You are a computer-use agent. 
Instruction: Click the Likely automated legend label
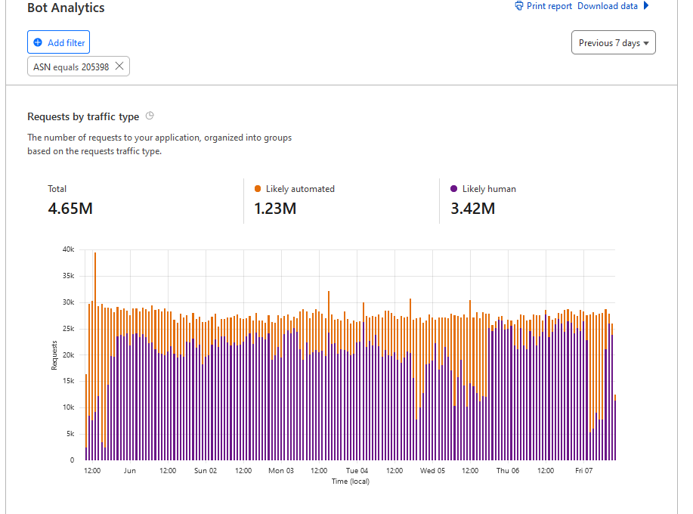(x=300, y=189)
